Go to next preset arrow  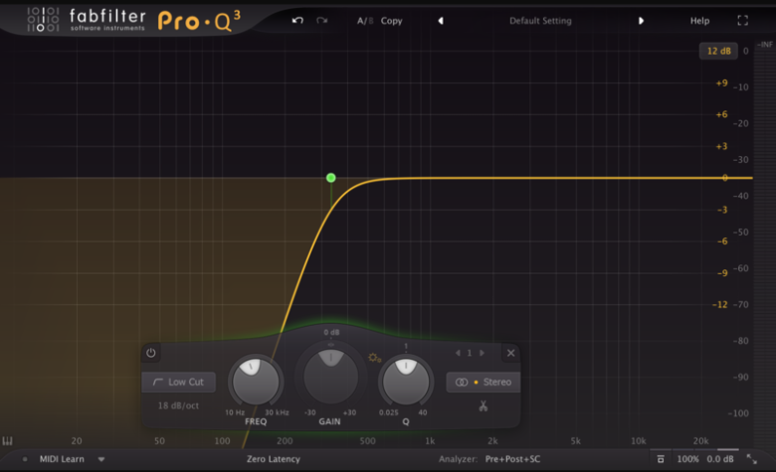(x=641, y=21)
